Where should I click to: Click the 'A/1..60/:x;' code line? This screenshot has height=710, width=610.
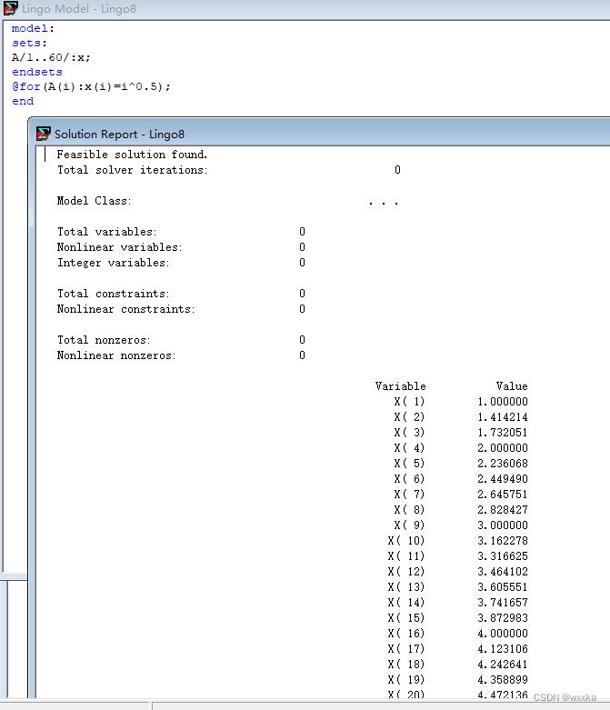tap(51, 57)
